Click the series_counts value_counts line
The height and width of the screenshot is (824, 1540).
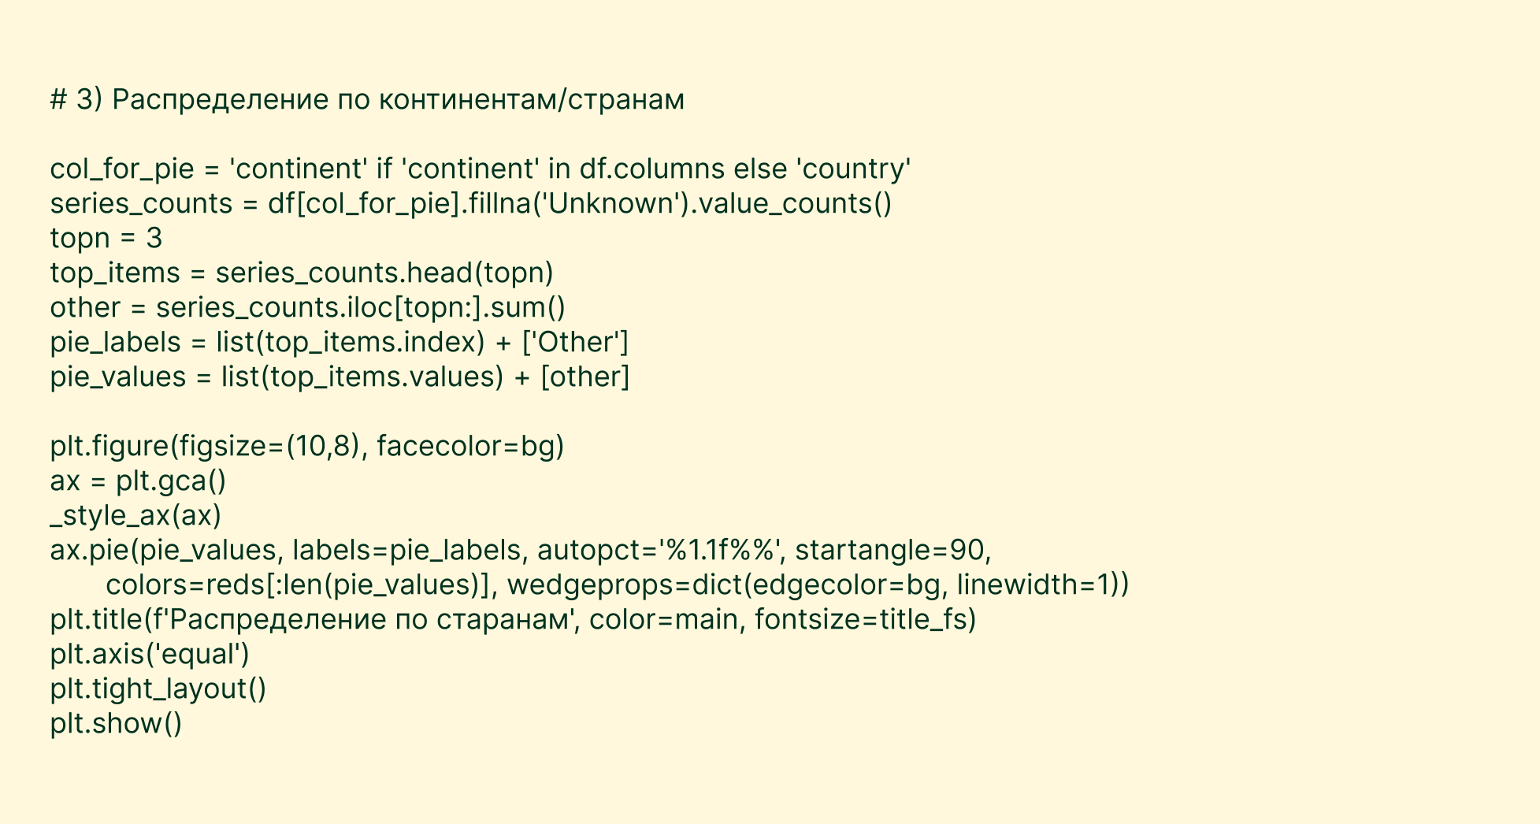tap(470, 204)
